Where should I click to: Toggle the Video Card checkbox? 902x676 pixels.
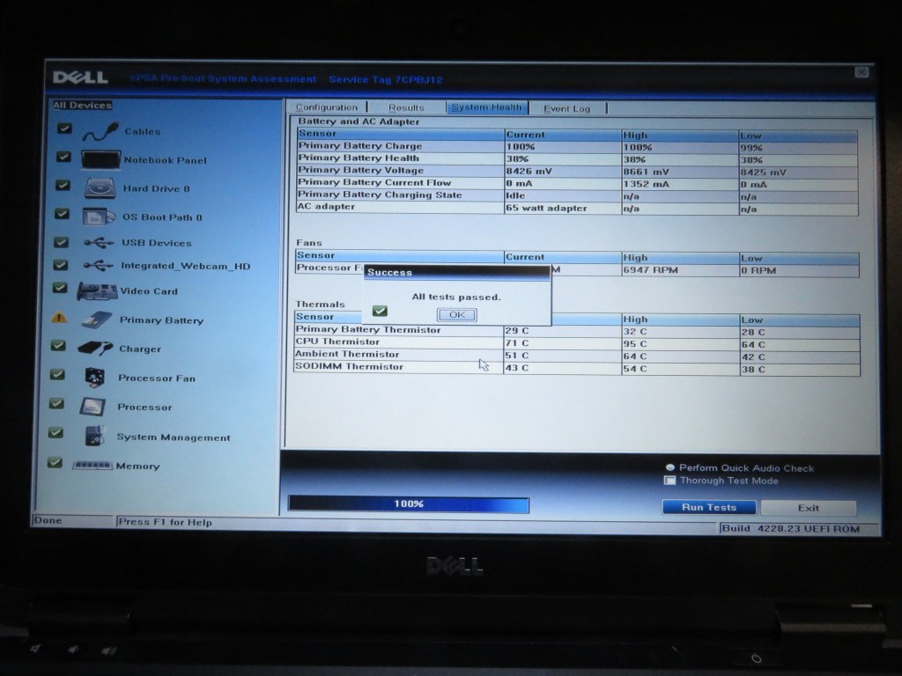(60, 288)
